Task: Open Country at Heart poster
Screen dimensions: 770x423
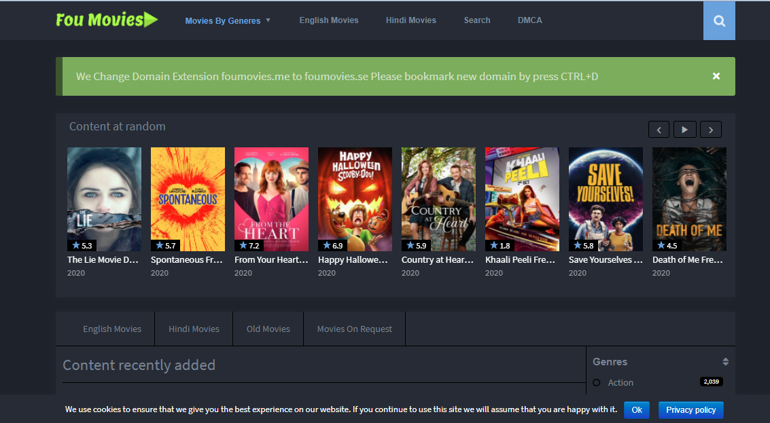Action: click(x=438, y=199)
